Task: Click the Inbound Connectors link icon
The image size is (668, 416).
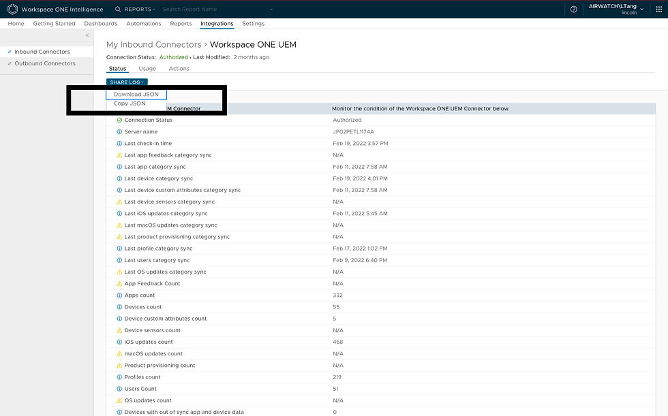Action: [x=10, y=52]
